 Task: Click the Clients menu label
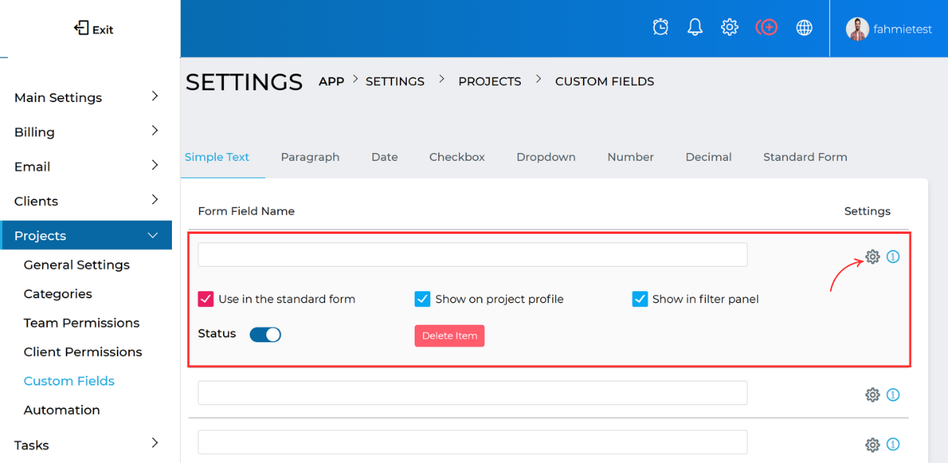(36, 201)
